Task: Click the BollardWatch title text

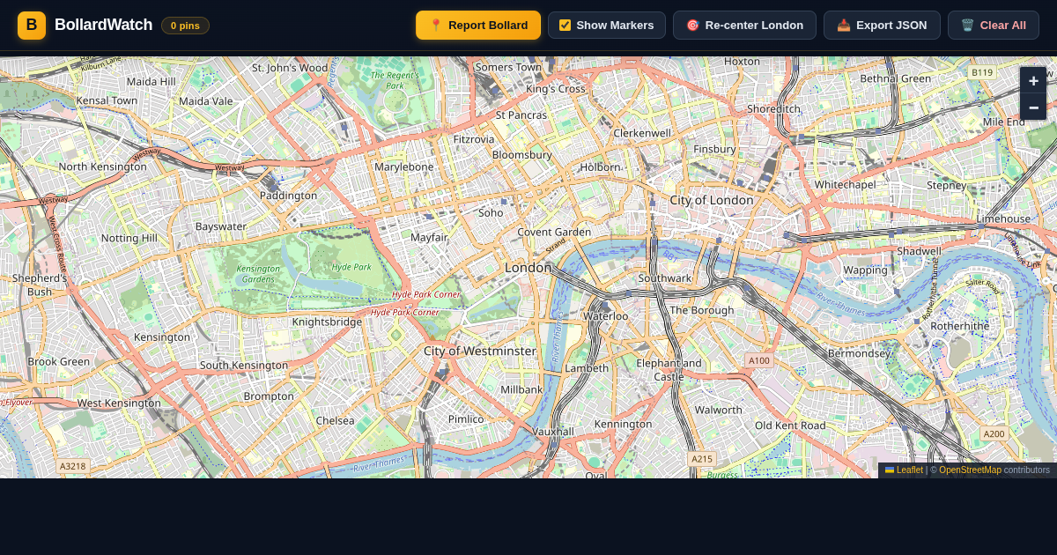Action: 103,26
